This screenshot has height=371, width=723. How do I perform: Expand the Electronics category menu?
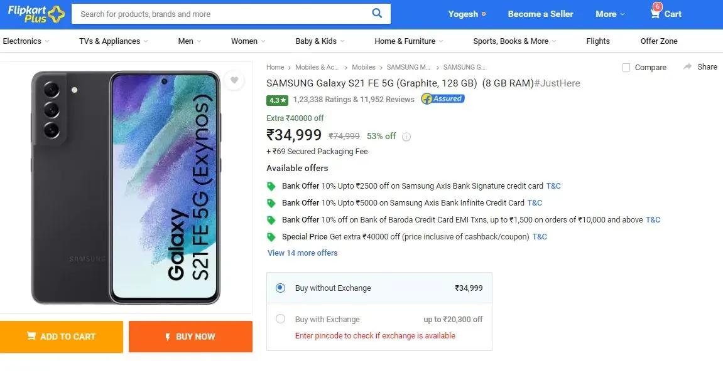(26, 41)
